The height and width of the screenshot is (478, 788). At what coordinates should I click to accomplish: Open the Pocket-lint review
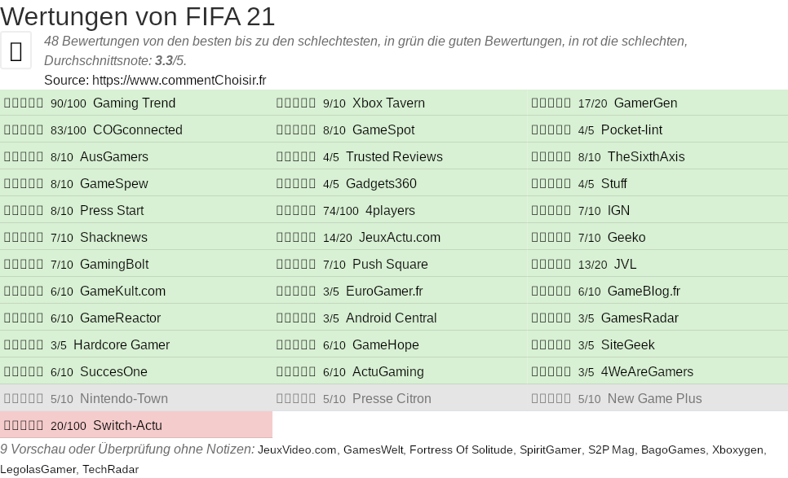click(631, 130)
